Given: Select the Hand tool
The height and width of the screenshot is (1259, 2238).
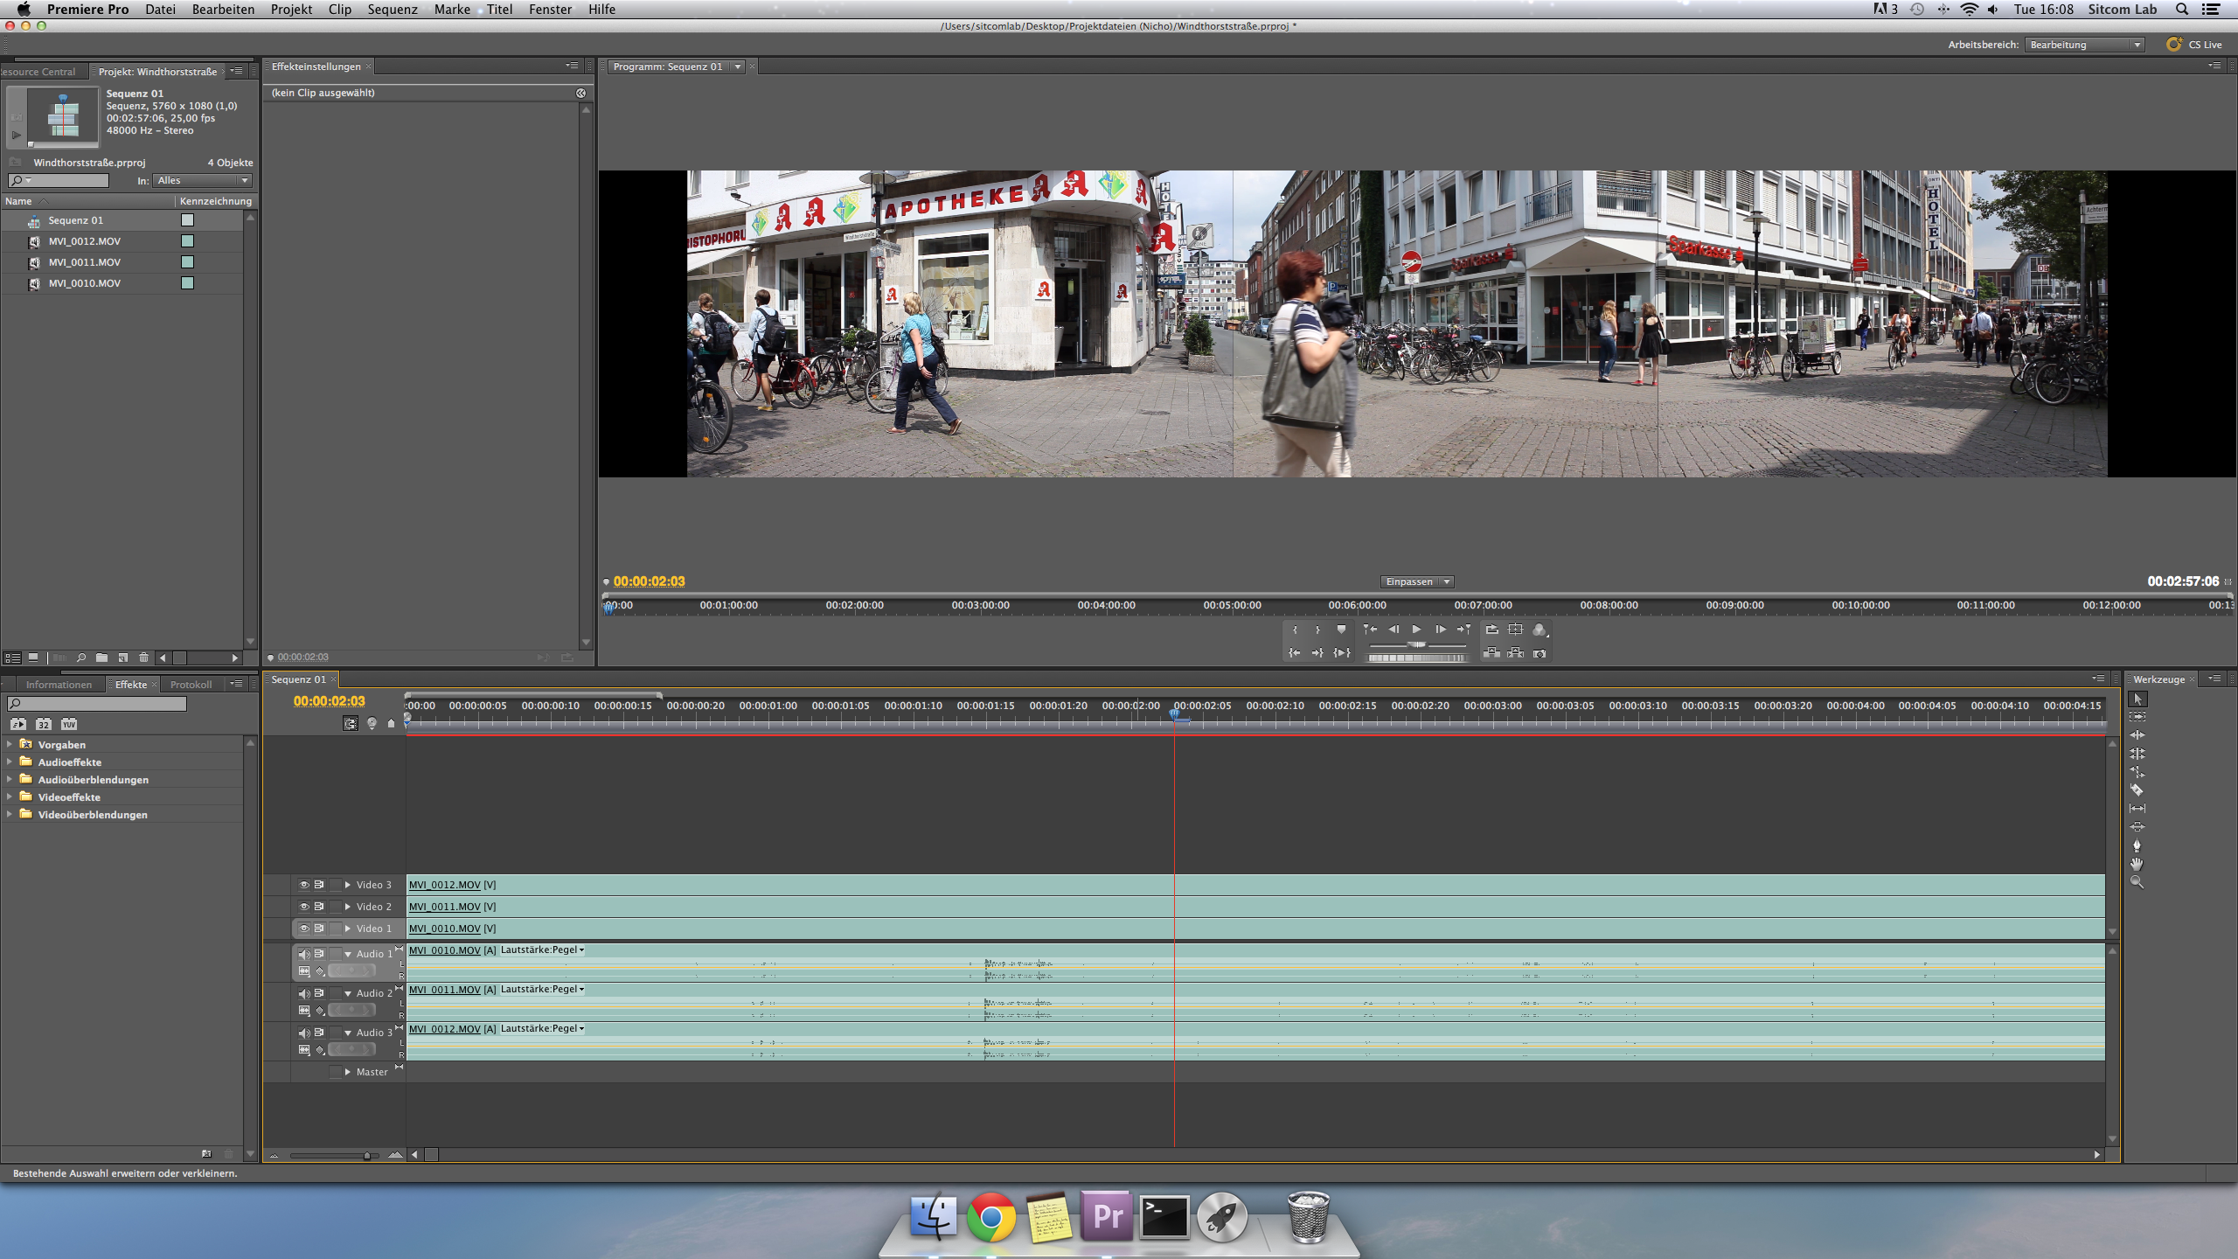Looking at the screenshot, I should point(2137,864).
